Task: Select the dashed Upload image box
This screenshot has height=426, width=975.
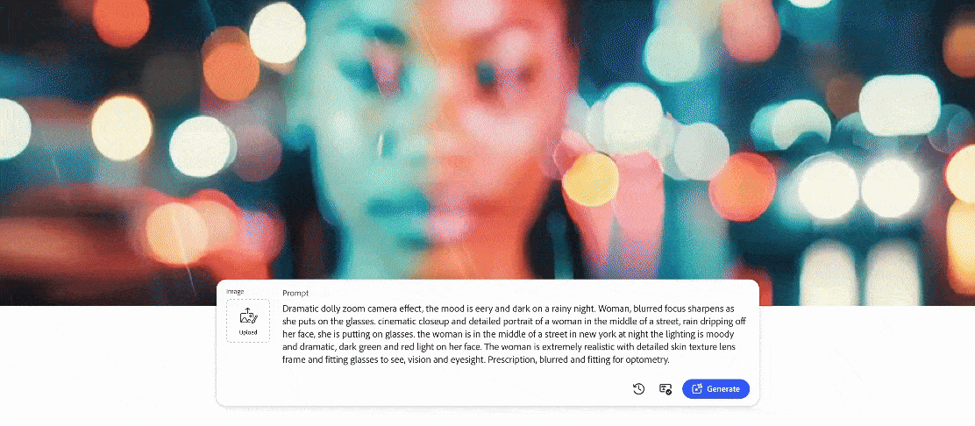Action: tap(247, 321)
